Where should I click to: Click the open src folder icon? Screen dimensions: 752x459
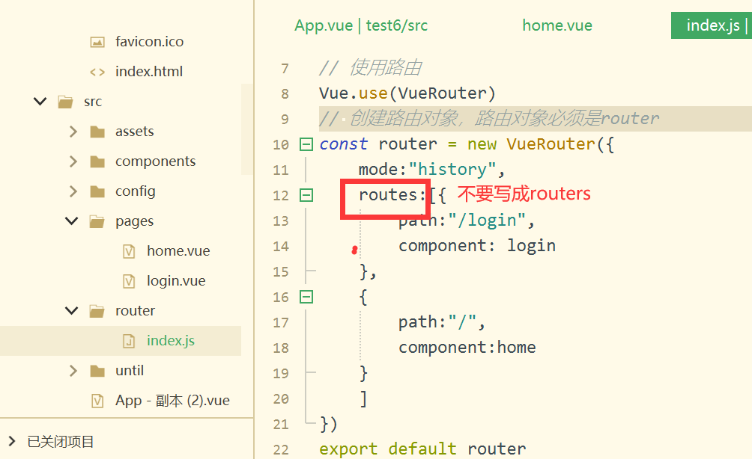(x=65, y=102)
